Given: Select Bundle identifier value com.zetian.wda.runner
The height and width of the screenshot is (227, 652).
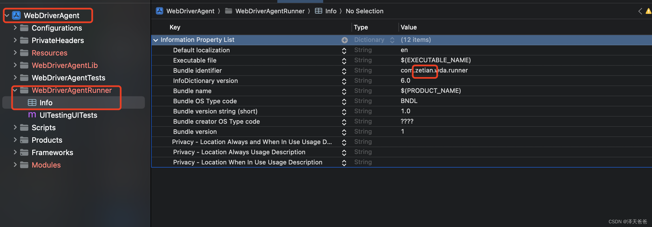Looking at the screenshot, I should [434, 70].
